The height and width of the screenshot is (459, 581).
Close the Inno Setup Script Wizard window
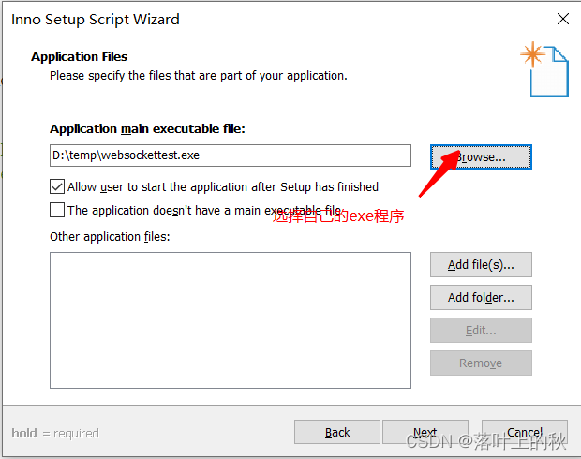(563, 19)
